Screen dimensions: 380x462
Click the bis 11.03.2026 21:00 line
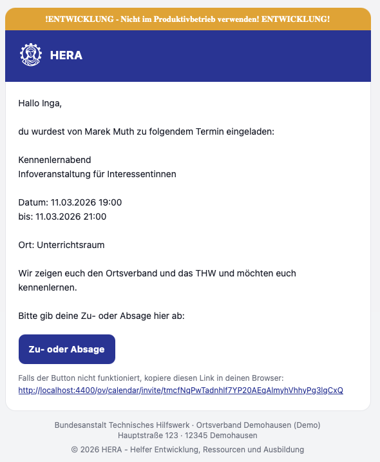(62, 217)
